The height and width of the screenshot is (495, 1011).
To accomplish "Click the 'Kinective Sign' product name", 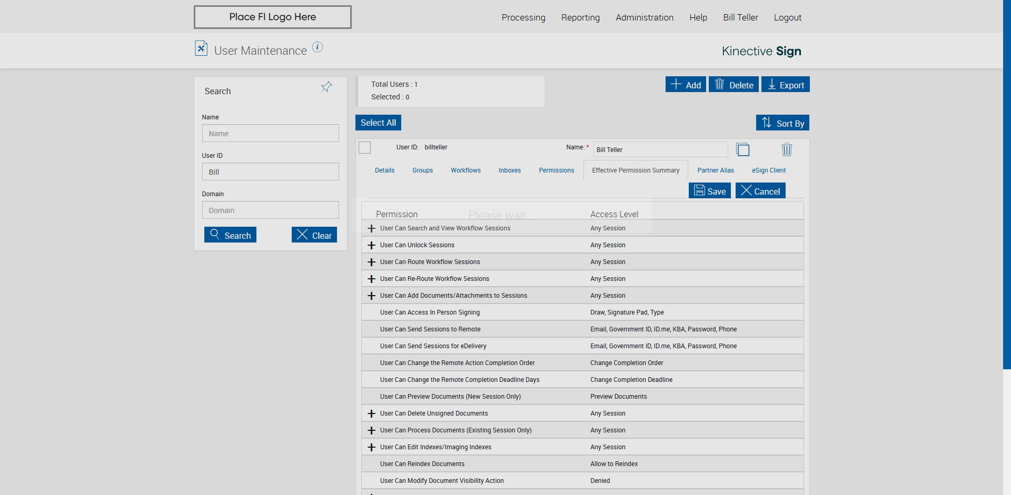I will [761, 51].
